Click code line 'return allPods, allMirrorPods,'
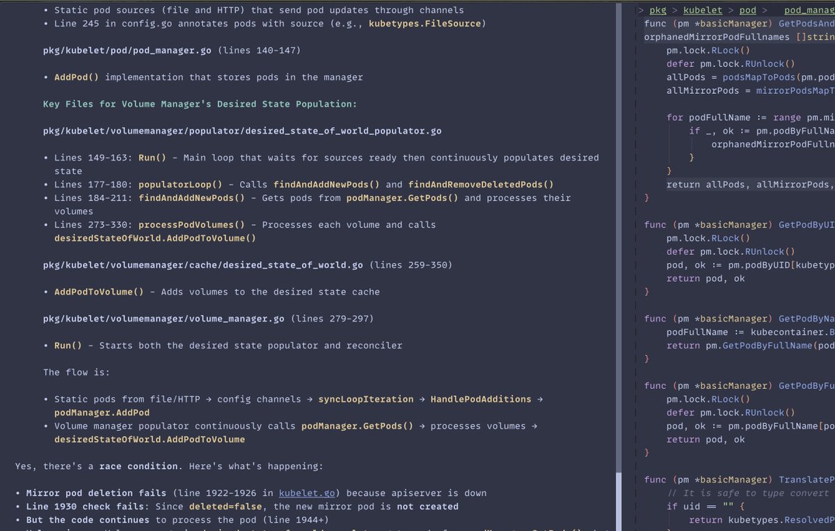This screenshot has height=531, width=835. pyautogui.click(x=751, y=184)
